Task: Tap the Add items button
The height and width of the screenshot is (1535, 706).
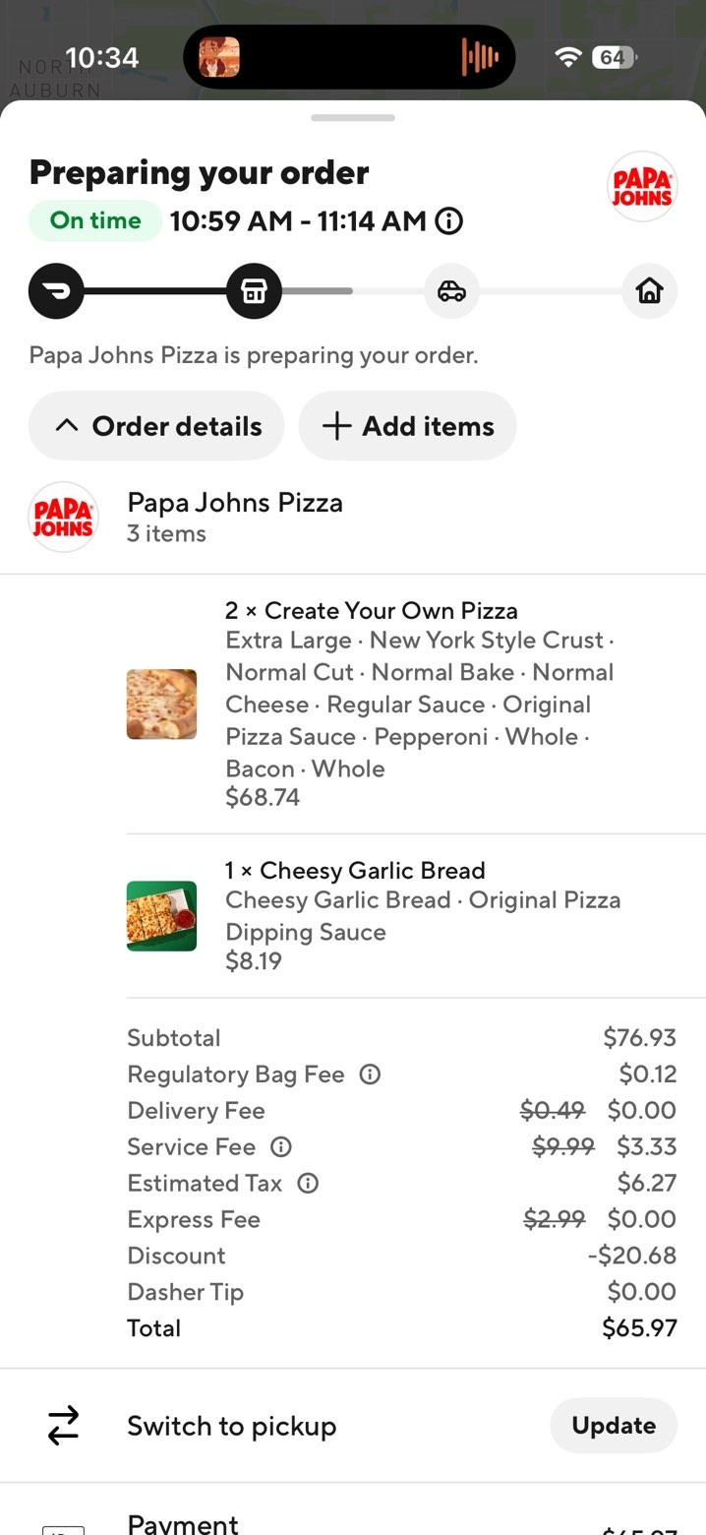Action: (x=407, y=426)
